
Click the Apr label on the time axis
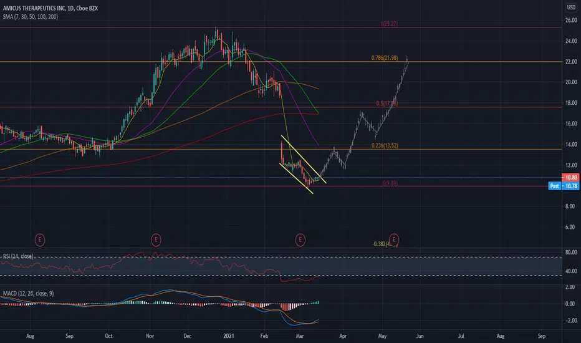[x=343, y=336]
